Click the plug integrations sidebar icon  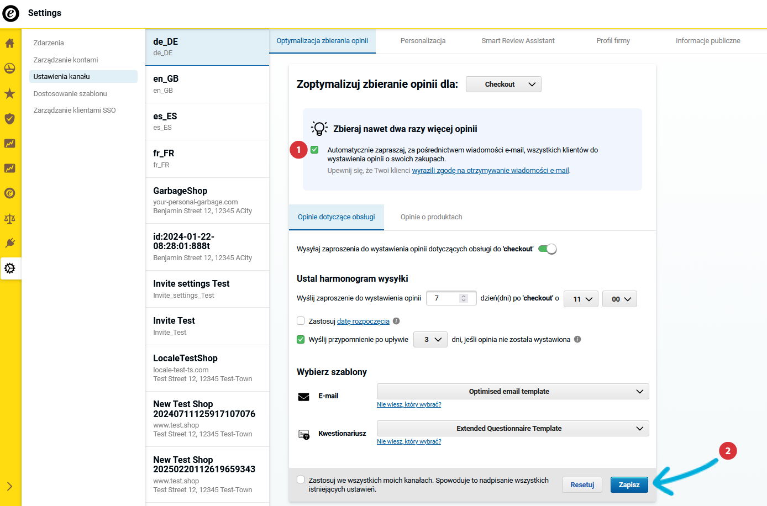(10, 243)
